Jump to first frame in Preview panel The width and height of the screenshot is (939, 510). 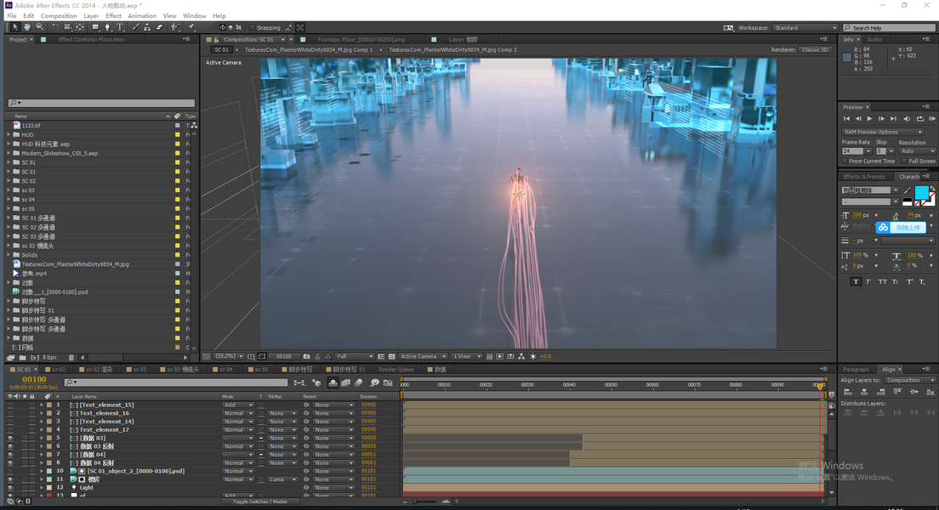coord(847,119)
